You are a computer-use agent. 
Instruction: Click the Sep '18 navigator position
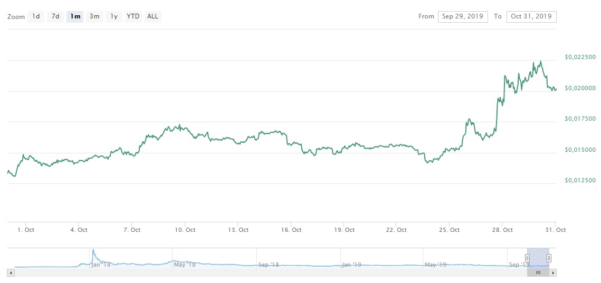tap(268, 265)
